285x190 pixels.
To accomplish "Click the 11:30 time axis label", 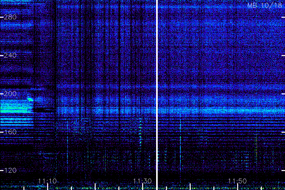I will tap(142, 181).
